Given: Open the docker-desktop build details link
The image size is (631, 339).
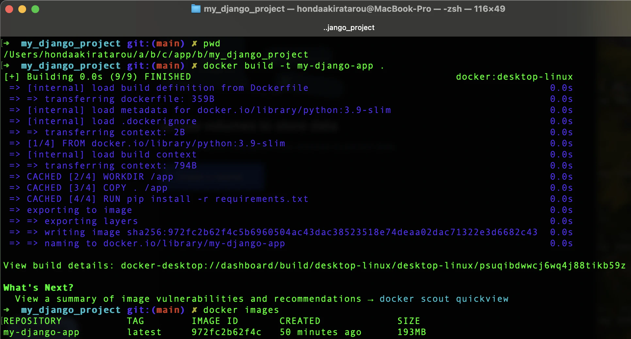Looking at the screenshot, I should [373, 266].
